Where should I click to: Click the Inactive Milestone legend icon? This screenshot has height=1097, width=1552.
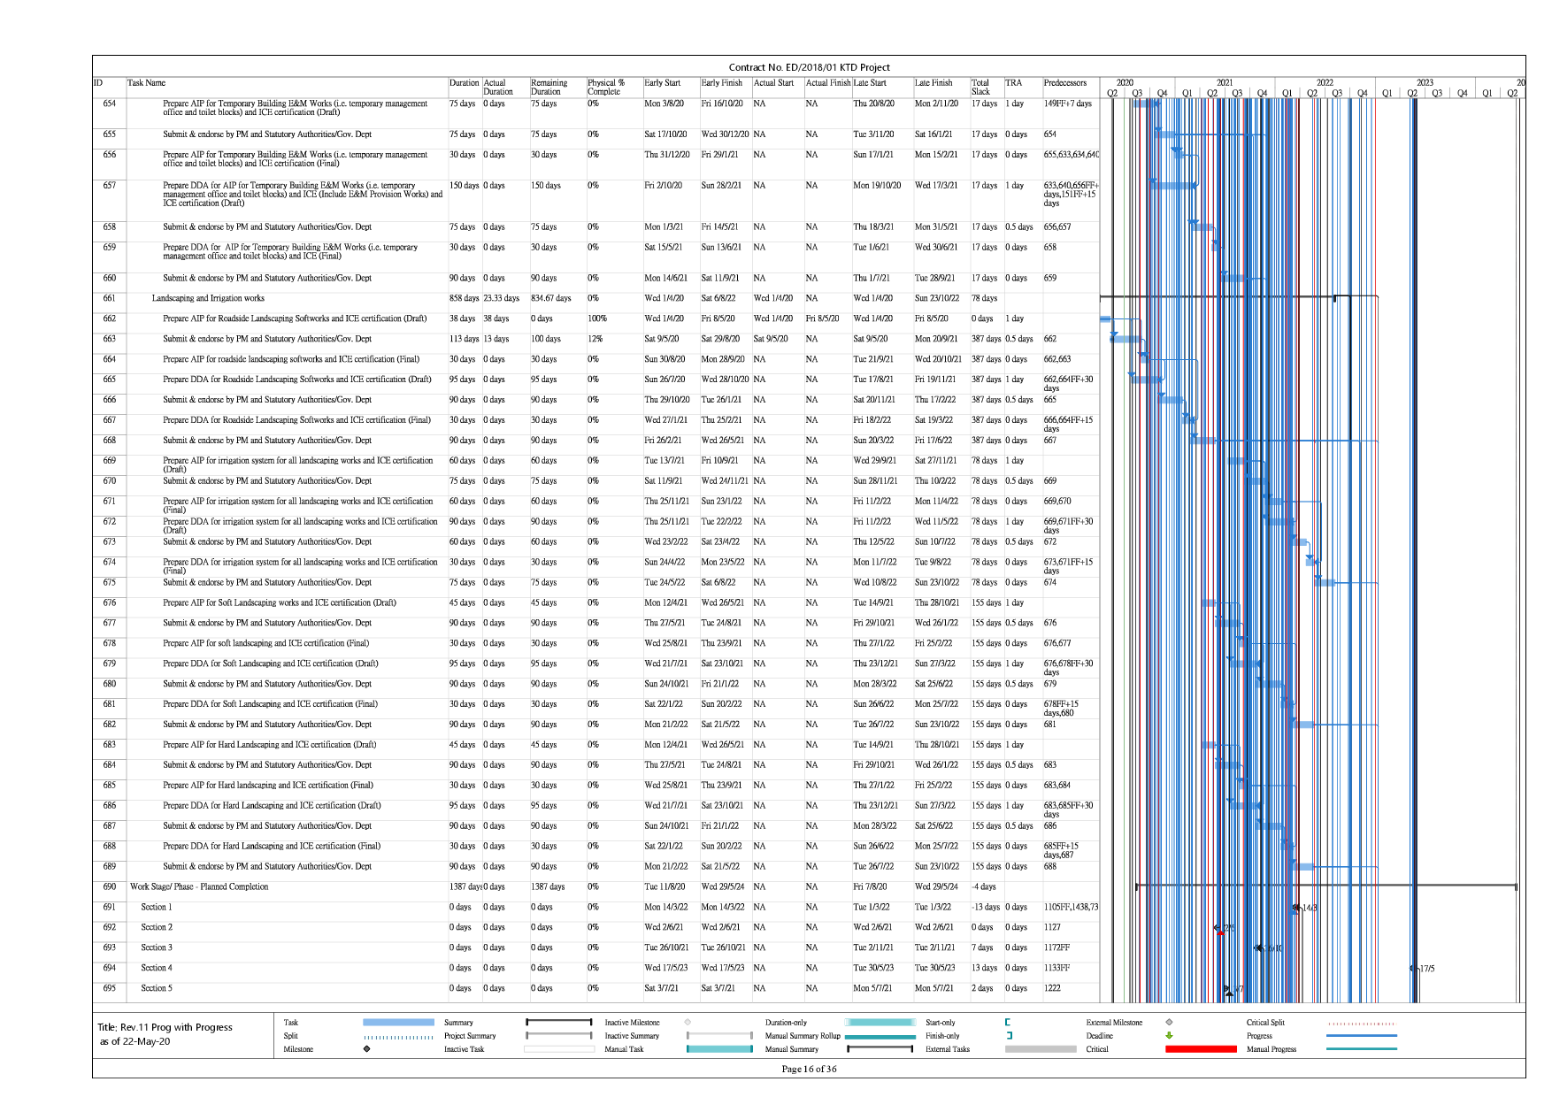pyautogui.click(x=688, y=1023)
